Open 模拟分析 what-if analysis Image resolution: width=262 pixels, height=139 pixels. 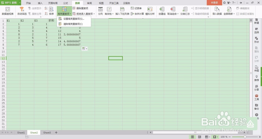pos(150,11)
